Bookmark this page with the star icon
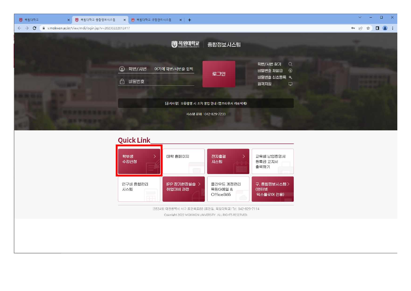Screen dimensions: 411x291 click(368, 28)
